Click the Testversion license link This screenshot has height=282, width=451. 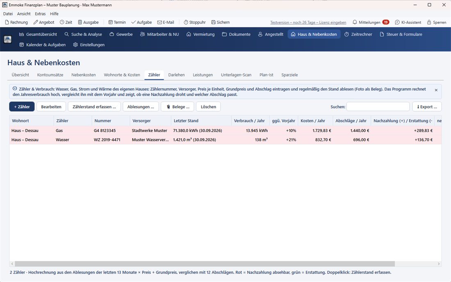click(308, 23)
